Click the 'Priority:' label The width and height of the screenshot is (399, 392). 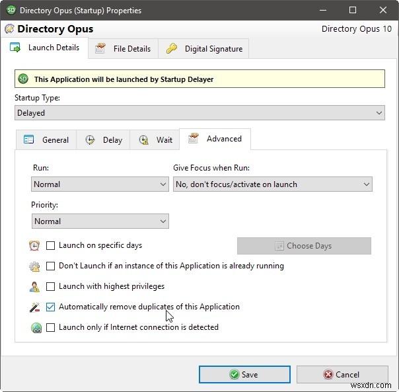tap(44, 205)
